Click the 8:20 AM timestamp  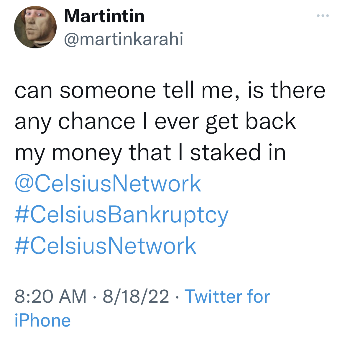click(50, 296)
